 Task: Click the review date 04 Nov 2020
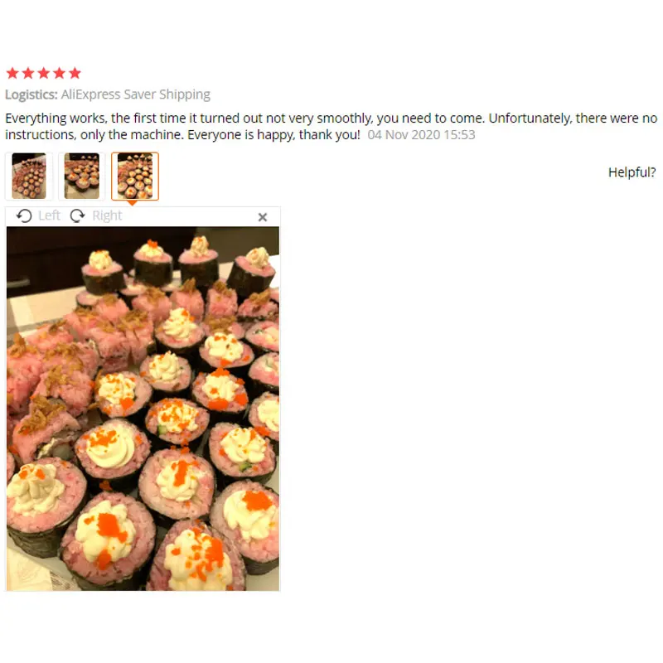click(421, 135)
